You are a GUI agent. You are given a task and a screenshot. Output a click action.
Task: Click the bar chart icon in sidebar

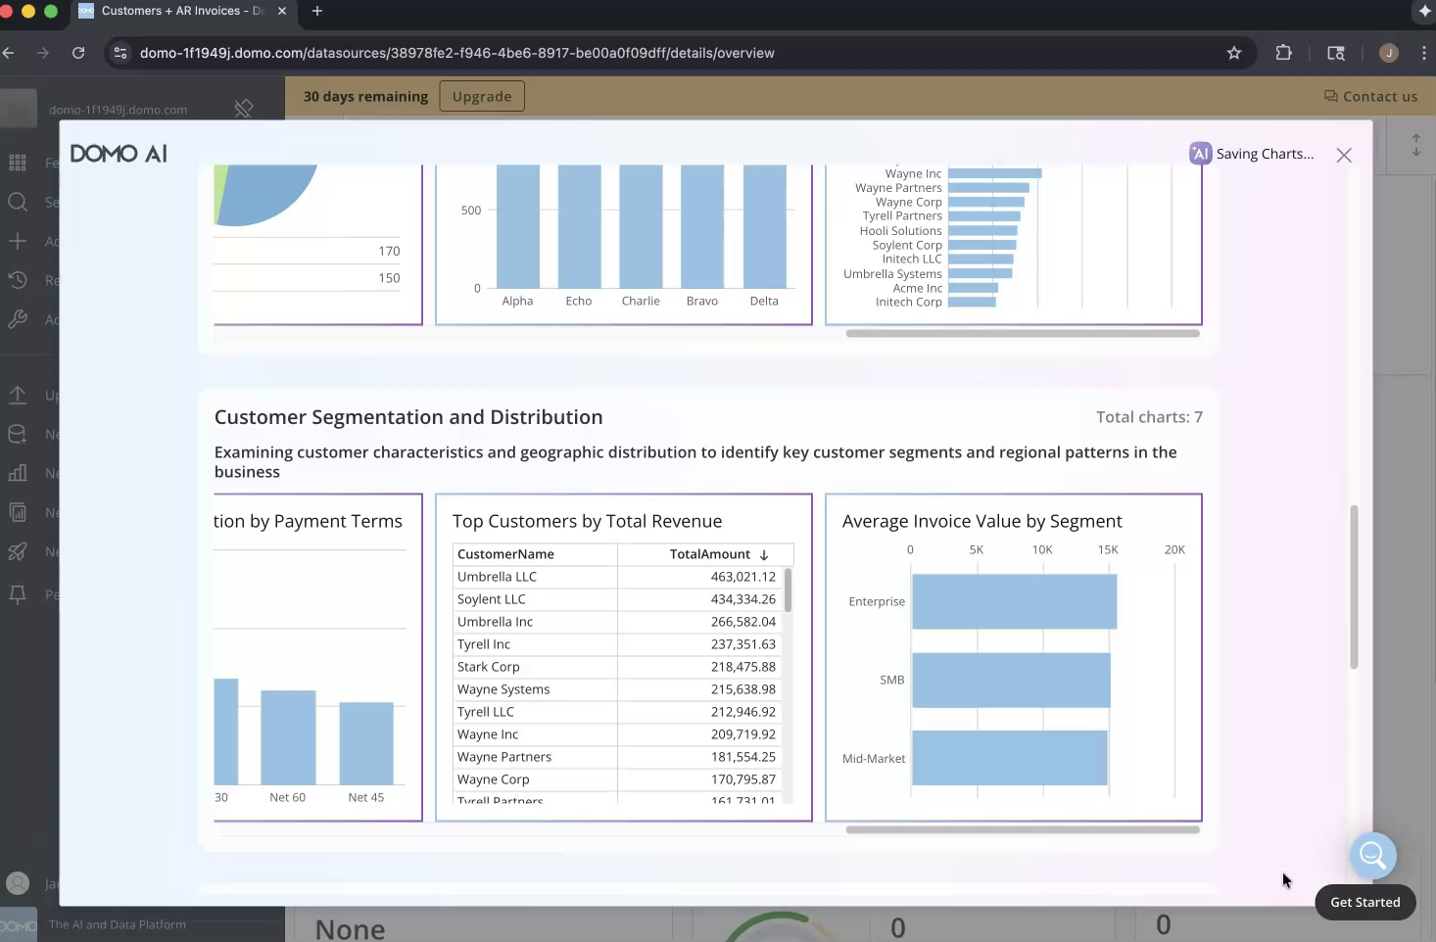18,473
